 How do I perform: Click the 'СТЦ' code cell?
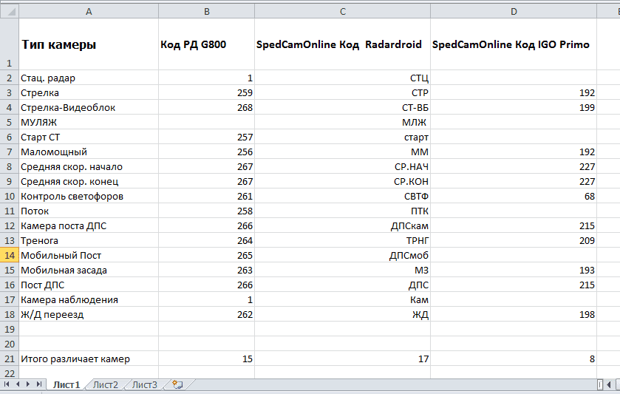(x=342, y=78)
